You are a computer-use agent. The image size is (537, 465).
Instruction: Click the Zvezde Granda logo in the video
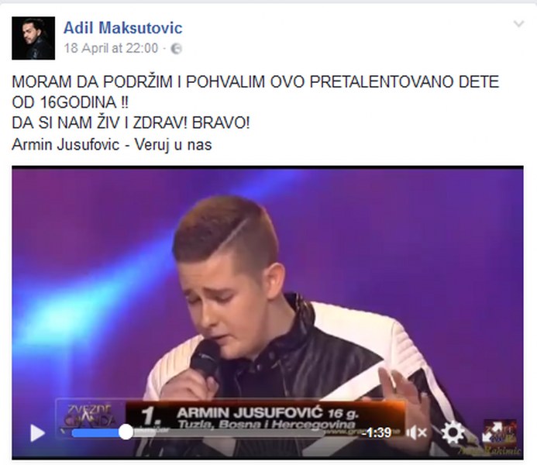click(90, 416)
